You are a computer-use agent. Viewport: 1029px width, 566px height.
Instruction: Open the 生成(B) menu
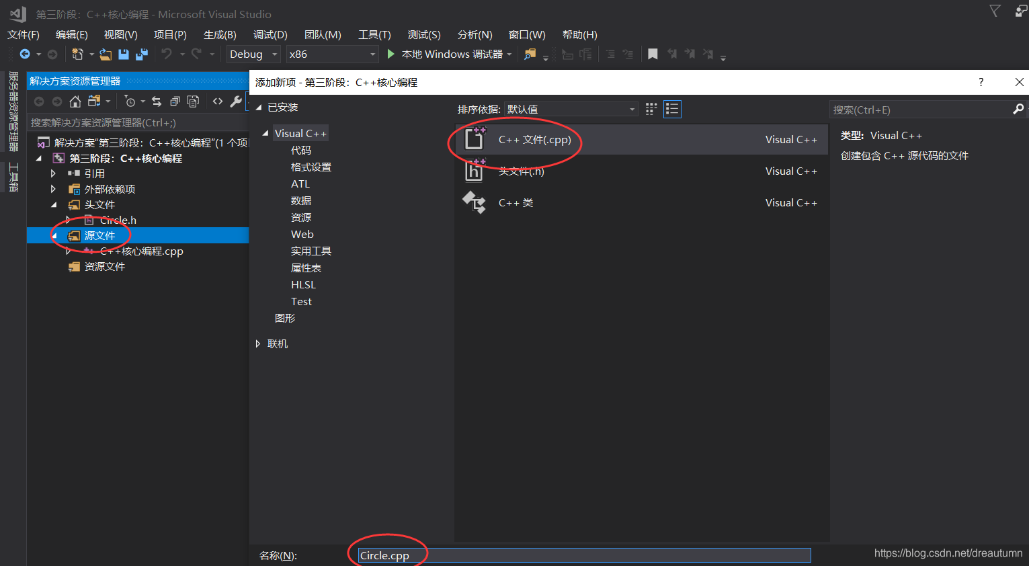[220, 35]
